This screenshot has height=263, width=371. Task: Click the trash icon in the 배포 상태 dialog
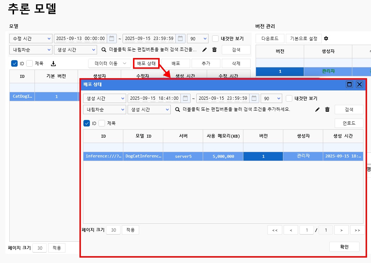click(327, 110)
